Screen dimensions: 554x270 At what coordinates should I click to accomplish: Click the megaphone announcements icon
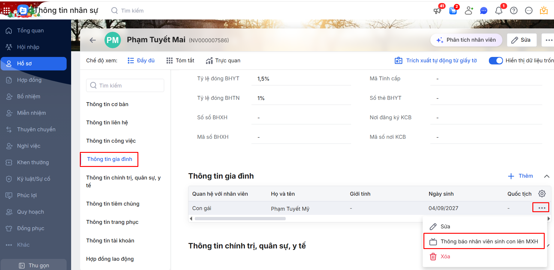[437, 11]
